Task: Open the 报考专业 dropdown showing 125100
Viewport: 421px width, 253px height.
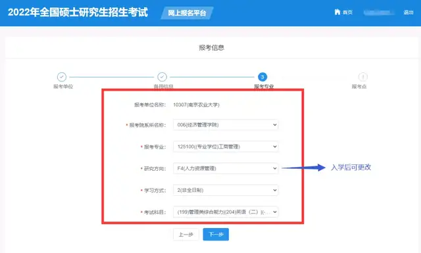Action: coord(226,147)
